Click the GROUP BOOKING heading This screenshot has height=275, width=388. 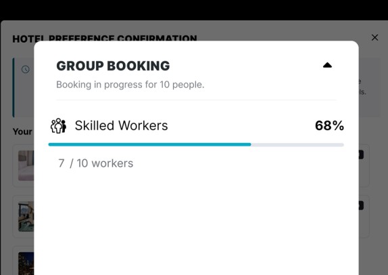pos(113,66)
